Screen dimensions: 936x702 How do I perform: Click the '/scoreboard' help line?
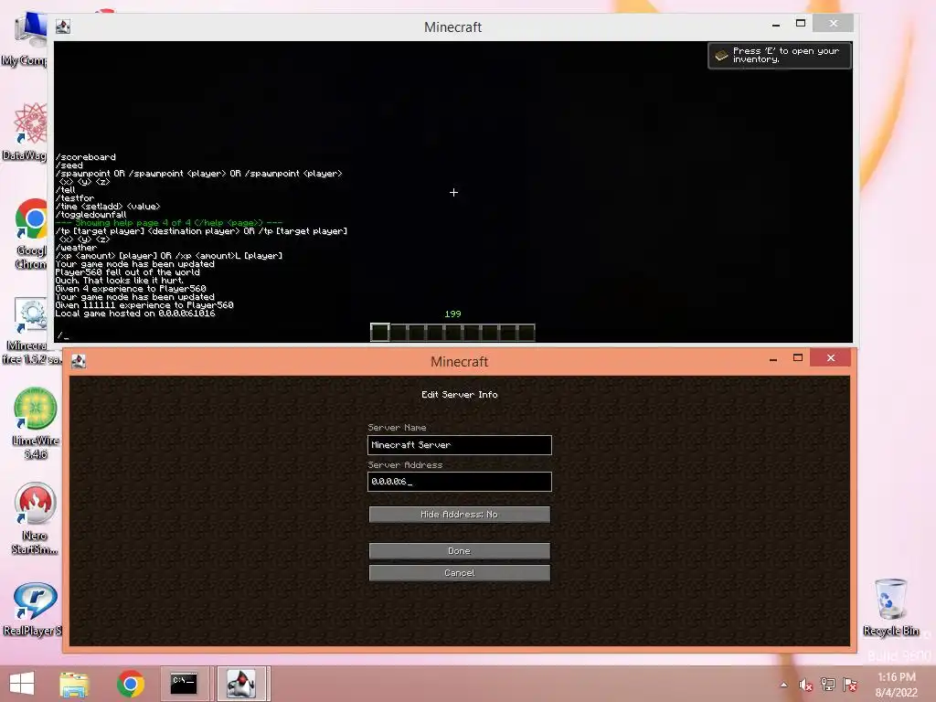point(85,157)
